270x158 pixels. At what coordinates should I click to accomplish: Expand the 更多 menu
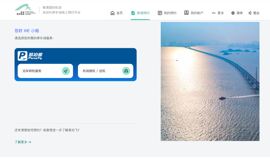(x=218, y=13)
